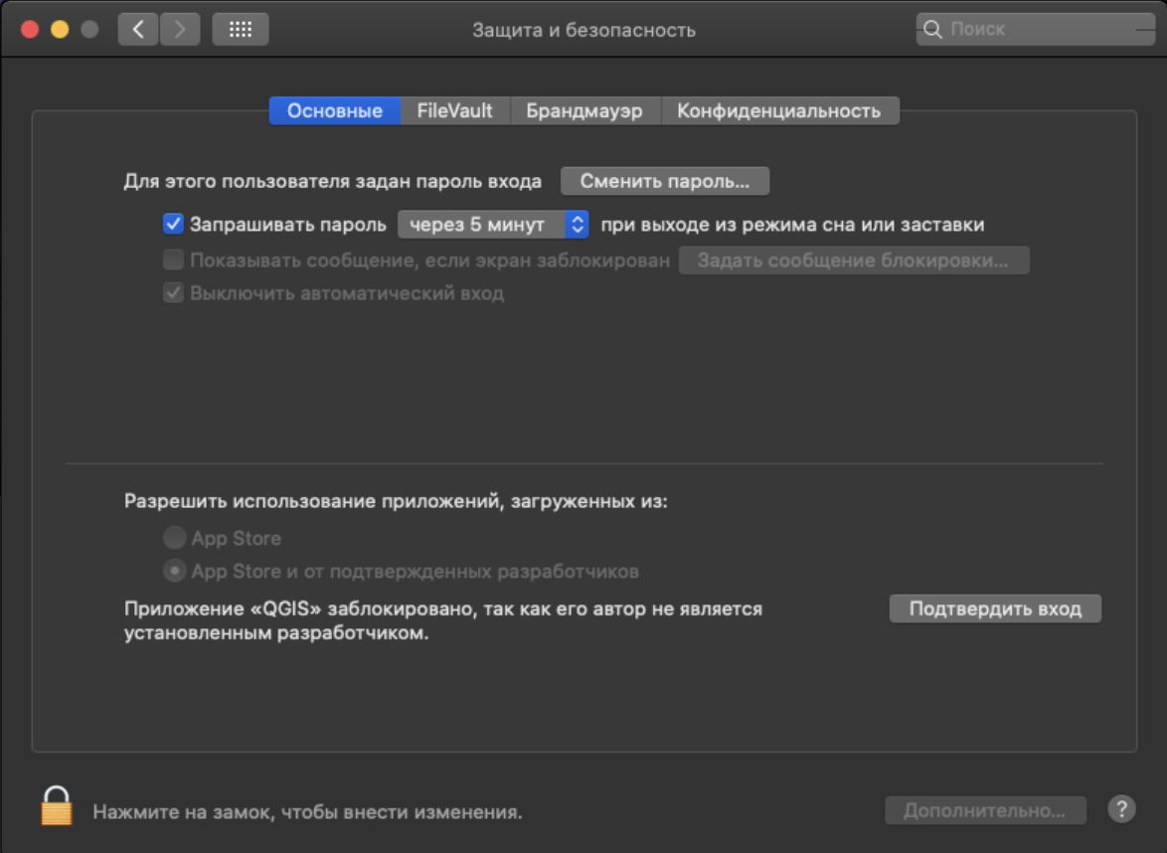Go to the Конфиденциальность tab

(x=778, y=110)
